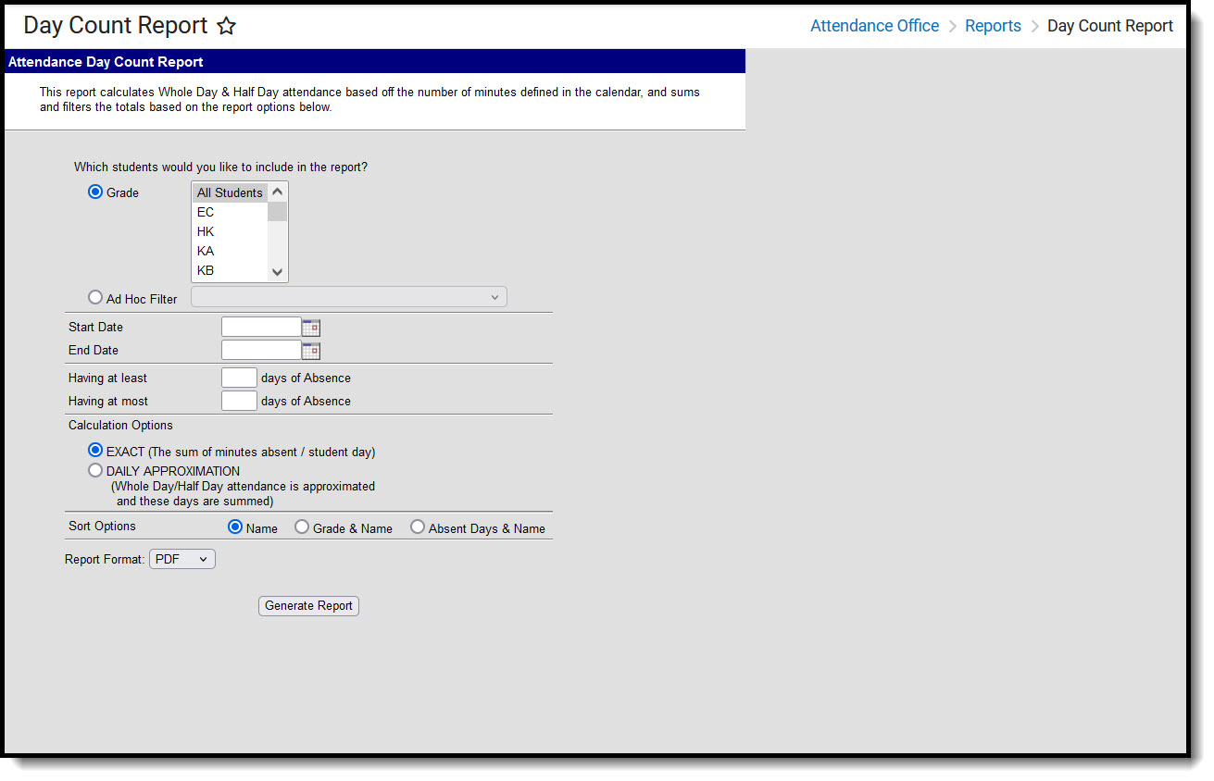Go to Attendance Office breadcrumb
The width and height of the screenshot is (1214, 781).
coord(874,26)
